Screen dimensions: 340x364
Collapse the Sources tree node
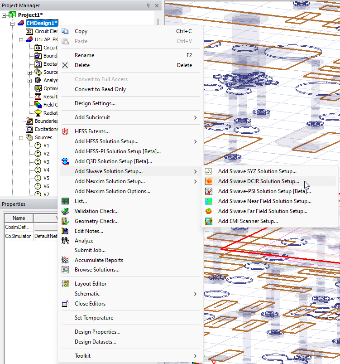tap(21, 138)
